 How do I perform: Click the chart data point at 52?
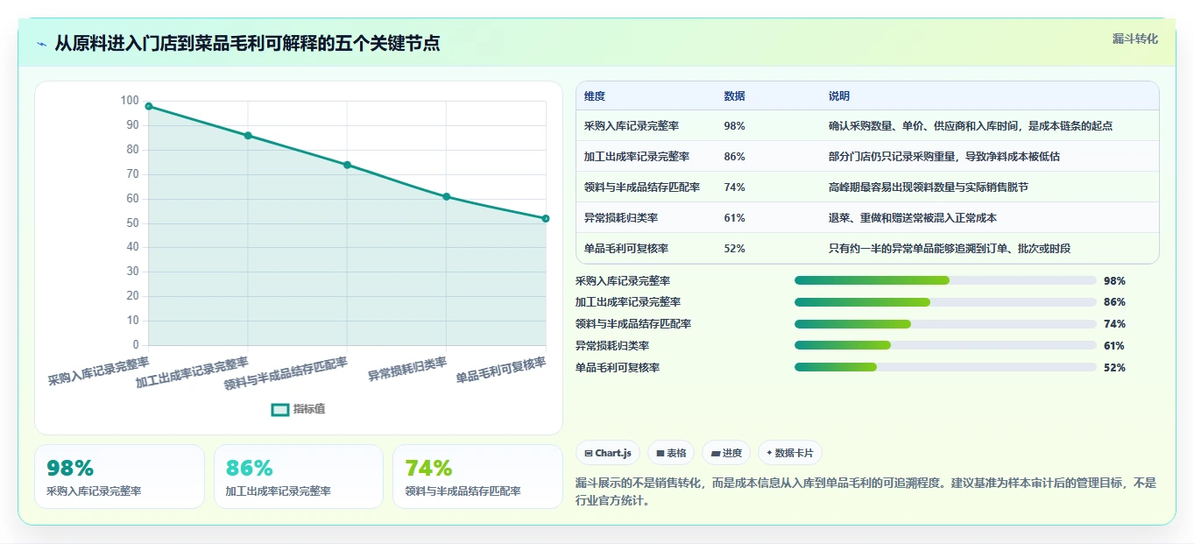point(545,218)
